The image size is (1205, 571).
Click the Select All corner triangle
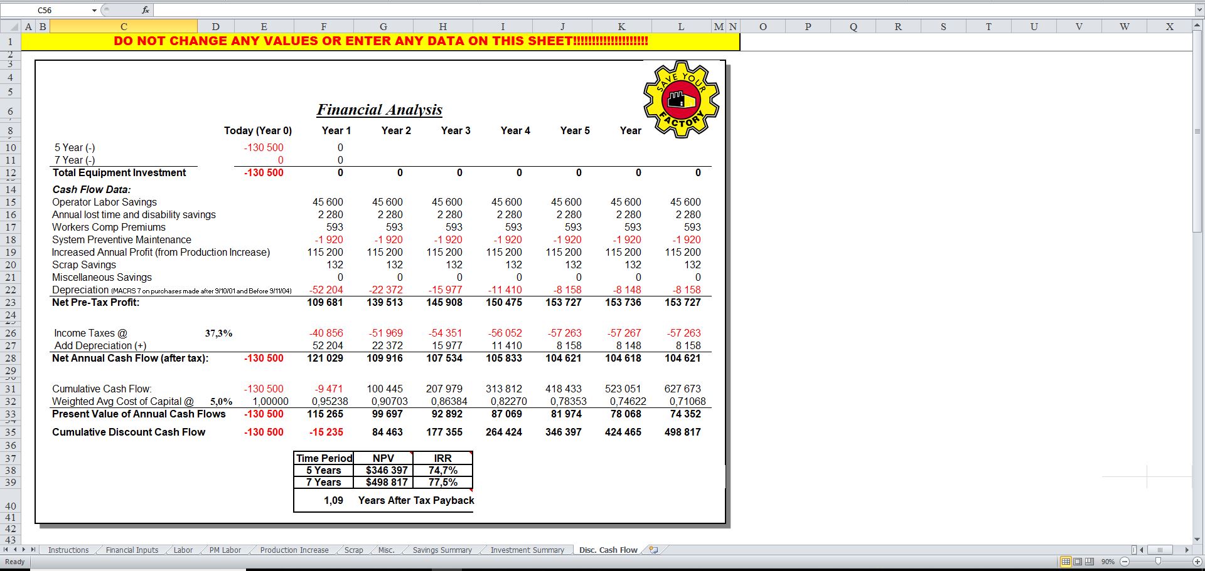(x=11, y=26)
